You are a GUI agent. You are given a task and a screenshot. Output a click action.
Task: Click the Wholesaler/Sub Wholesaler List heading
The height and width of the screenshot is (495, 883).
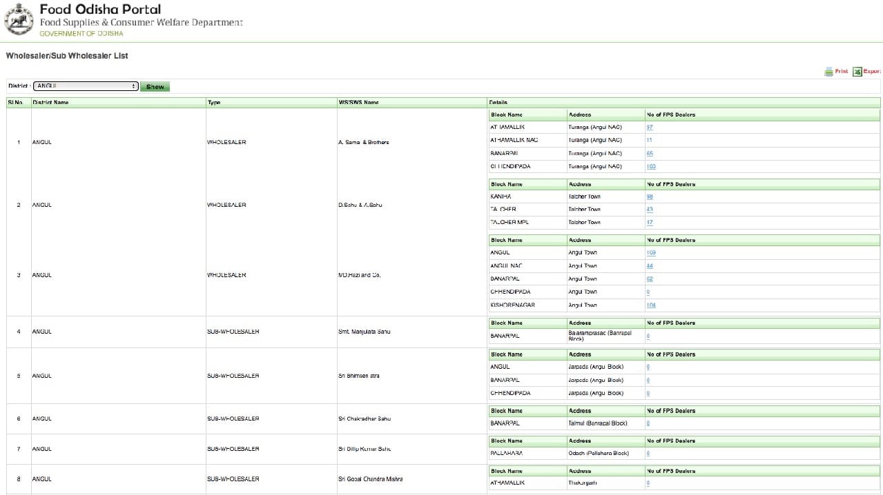[x=67, y=56]
